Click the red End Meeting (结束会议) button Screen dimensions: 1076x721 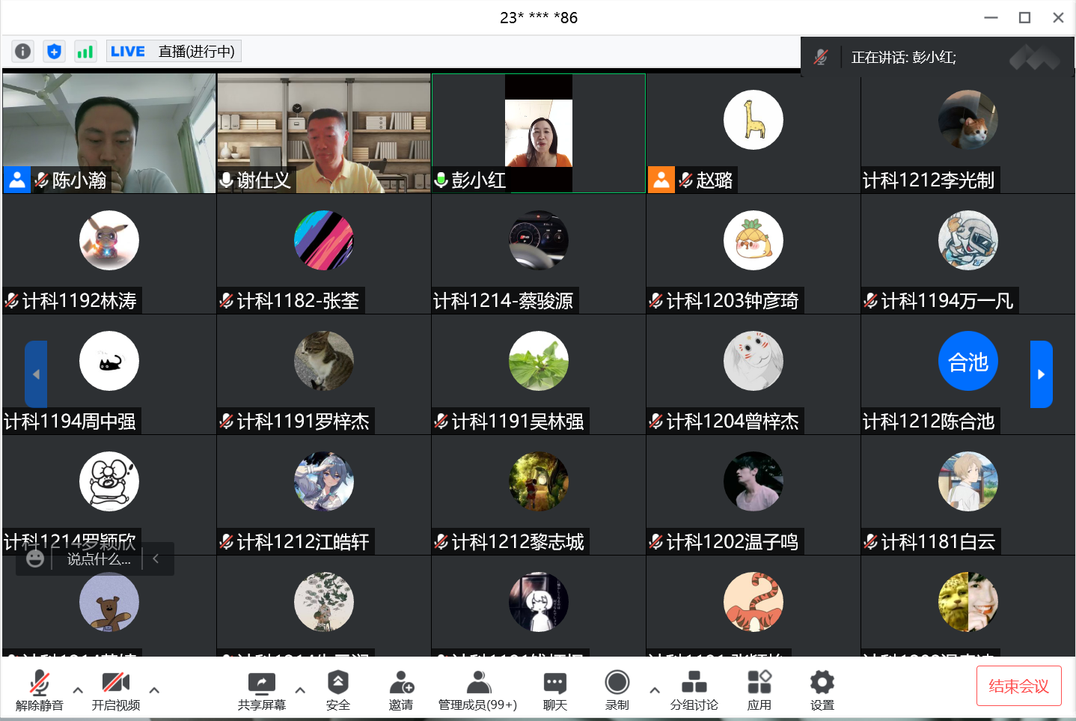1018,686
